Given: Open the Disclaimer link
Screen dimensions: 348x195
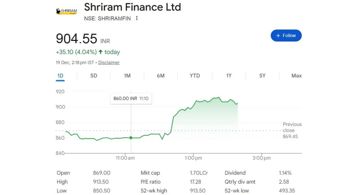Looking at the screenshot, I should [109, 63].
